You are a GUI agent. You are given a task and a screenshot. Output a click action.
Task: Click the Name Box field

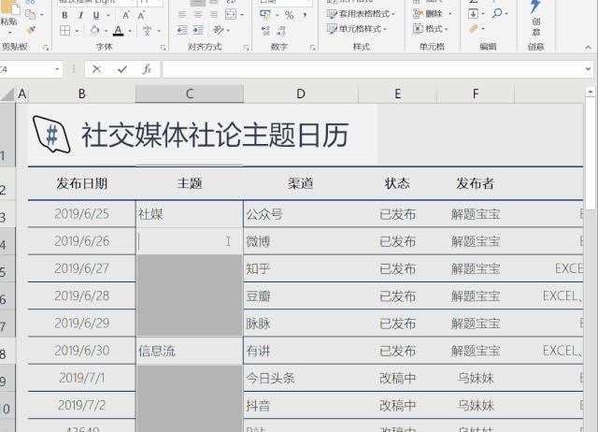[x=25, y=69]
